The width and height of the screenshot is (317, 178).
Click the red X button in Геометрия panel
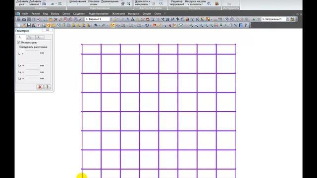point(40,87)
